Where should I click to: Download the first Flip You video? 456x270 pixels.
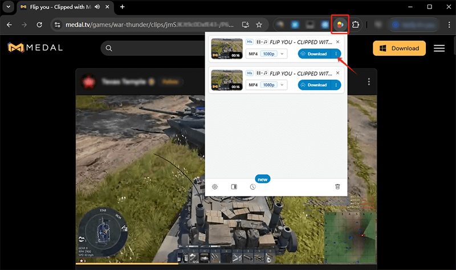click(315, 54)
